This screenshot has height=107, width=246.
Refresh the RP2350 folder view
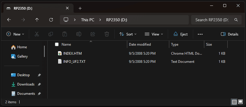click(51, 20)
